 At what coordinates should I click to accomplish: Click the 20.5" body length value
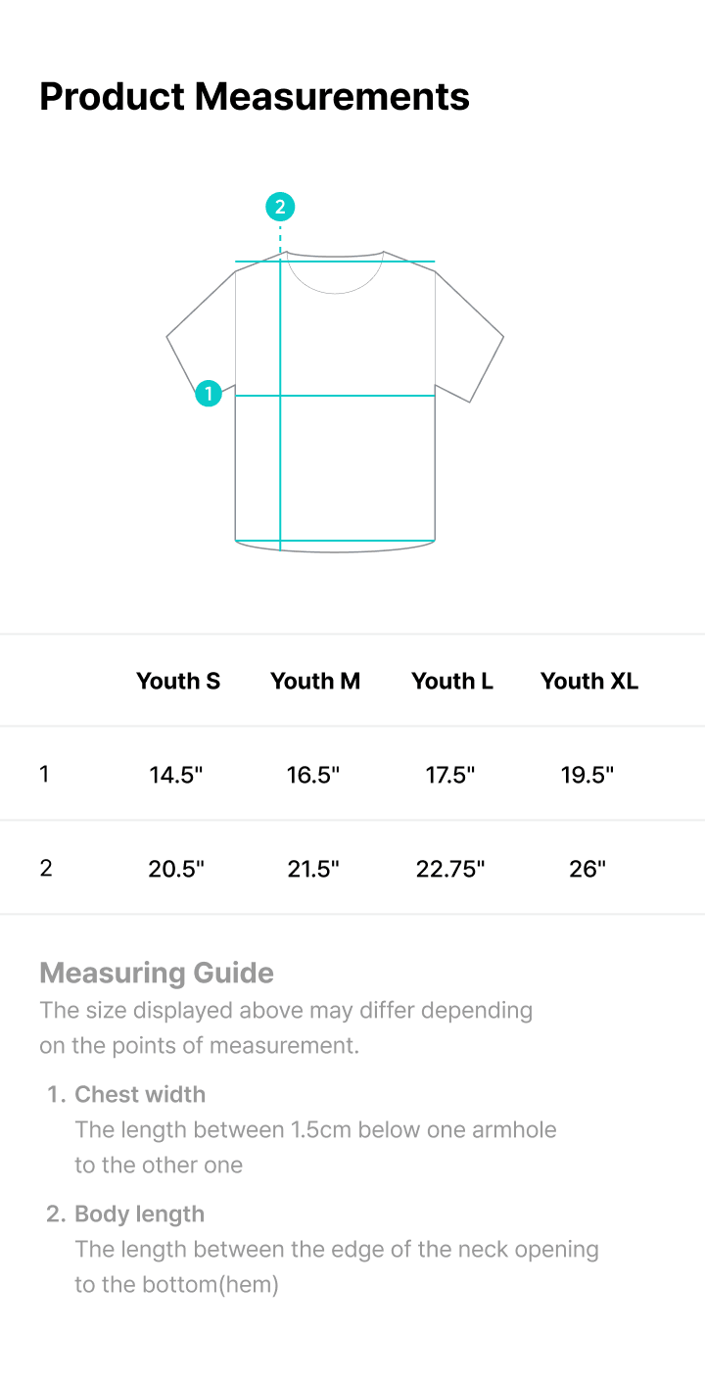pyautogui.click(x=176, y=869)
